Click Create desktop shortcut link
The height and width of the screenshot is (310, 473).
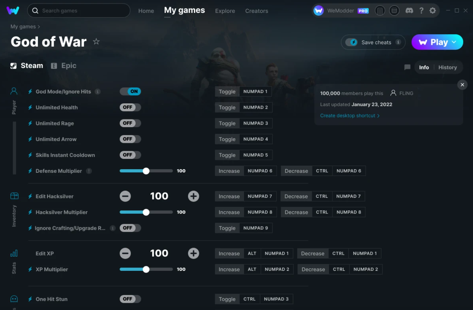click(x=350, y=115)
